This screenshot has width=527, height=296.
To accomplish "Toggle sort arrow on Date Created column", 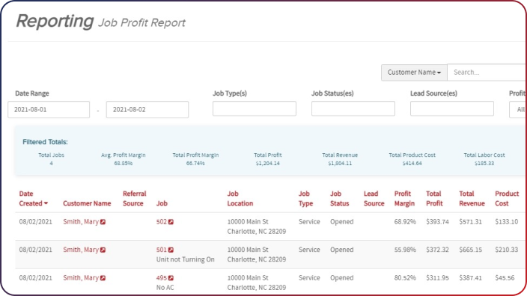I will 46,203.
